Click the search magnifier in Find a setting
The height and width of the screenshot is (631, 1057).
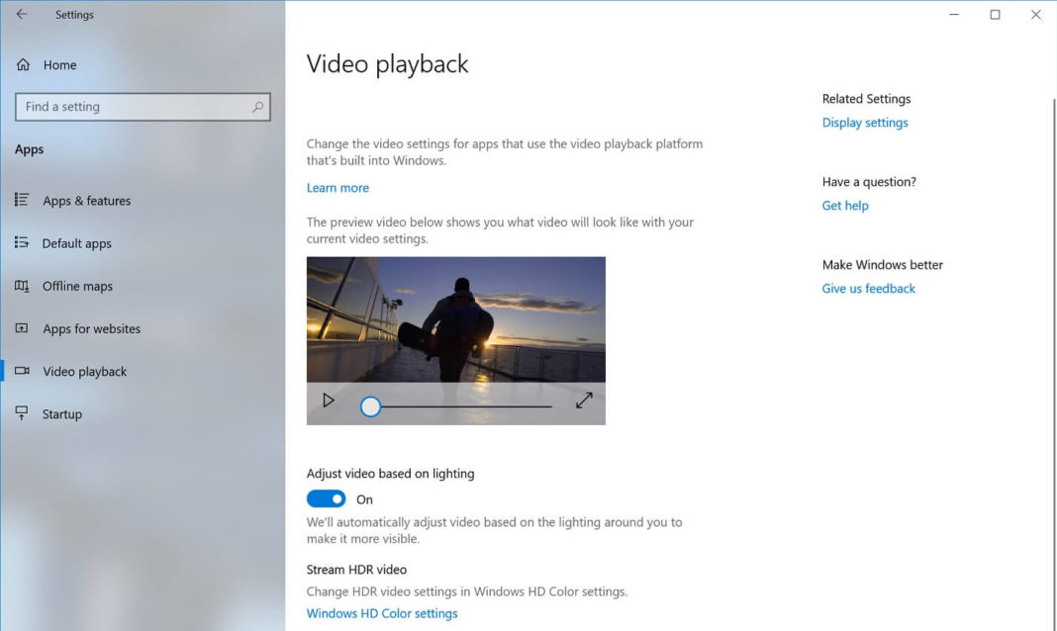click(256, 106)
